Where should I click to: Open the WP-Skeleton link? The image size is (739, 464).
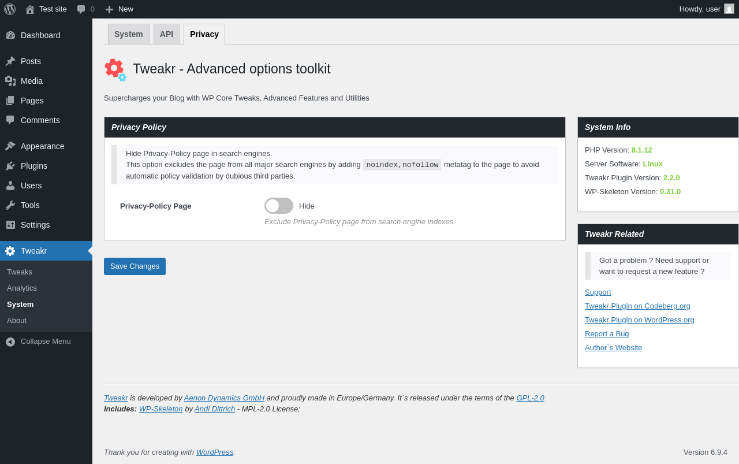pyautogui.click(x=161, y=409)
